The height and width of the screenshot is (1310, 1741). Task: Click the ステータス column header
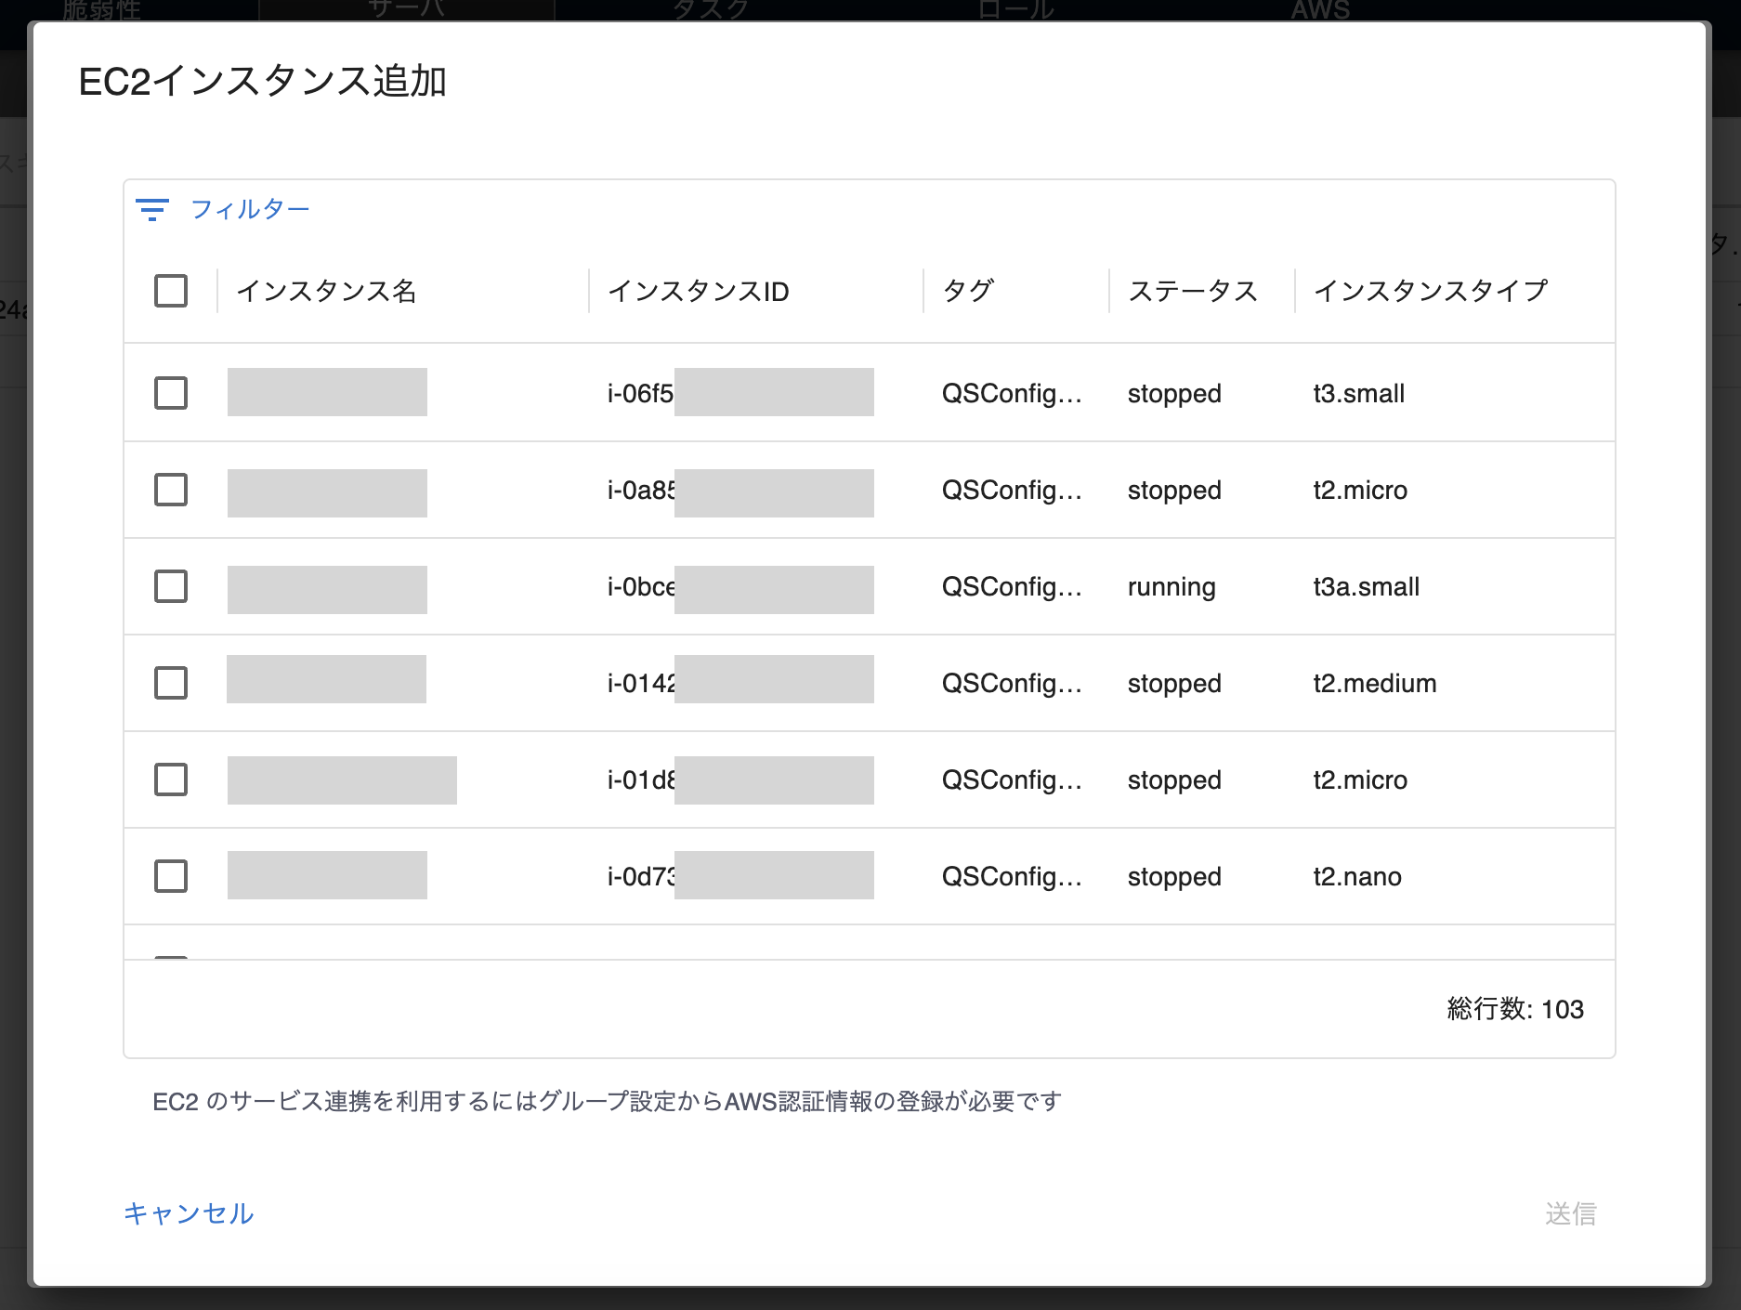tap(1193, 291)
